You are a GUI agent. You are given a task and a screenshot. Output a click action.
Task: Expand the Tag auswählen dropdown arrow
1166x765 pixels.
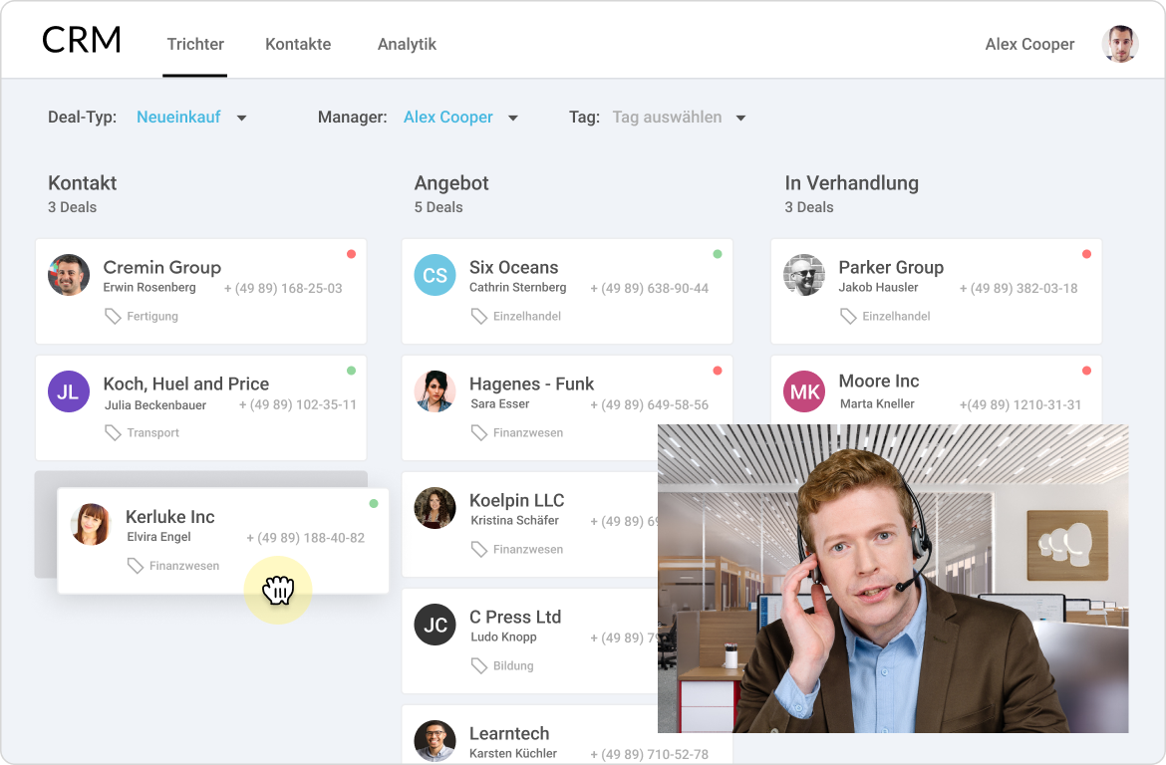click(740, 119)
